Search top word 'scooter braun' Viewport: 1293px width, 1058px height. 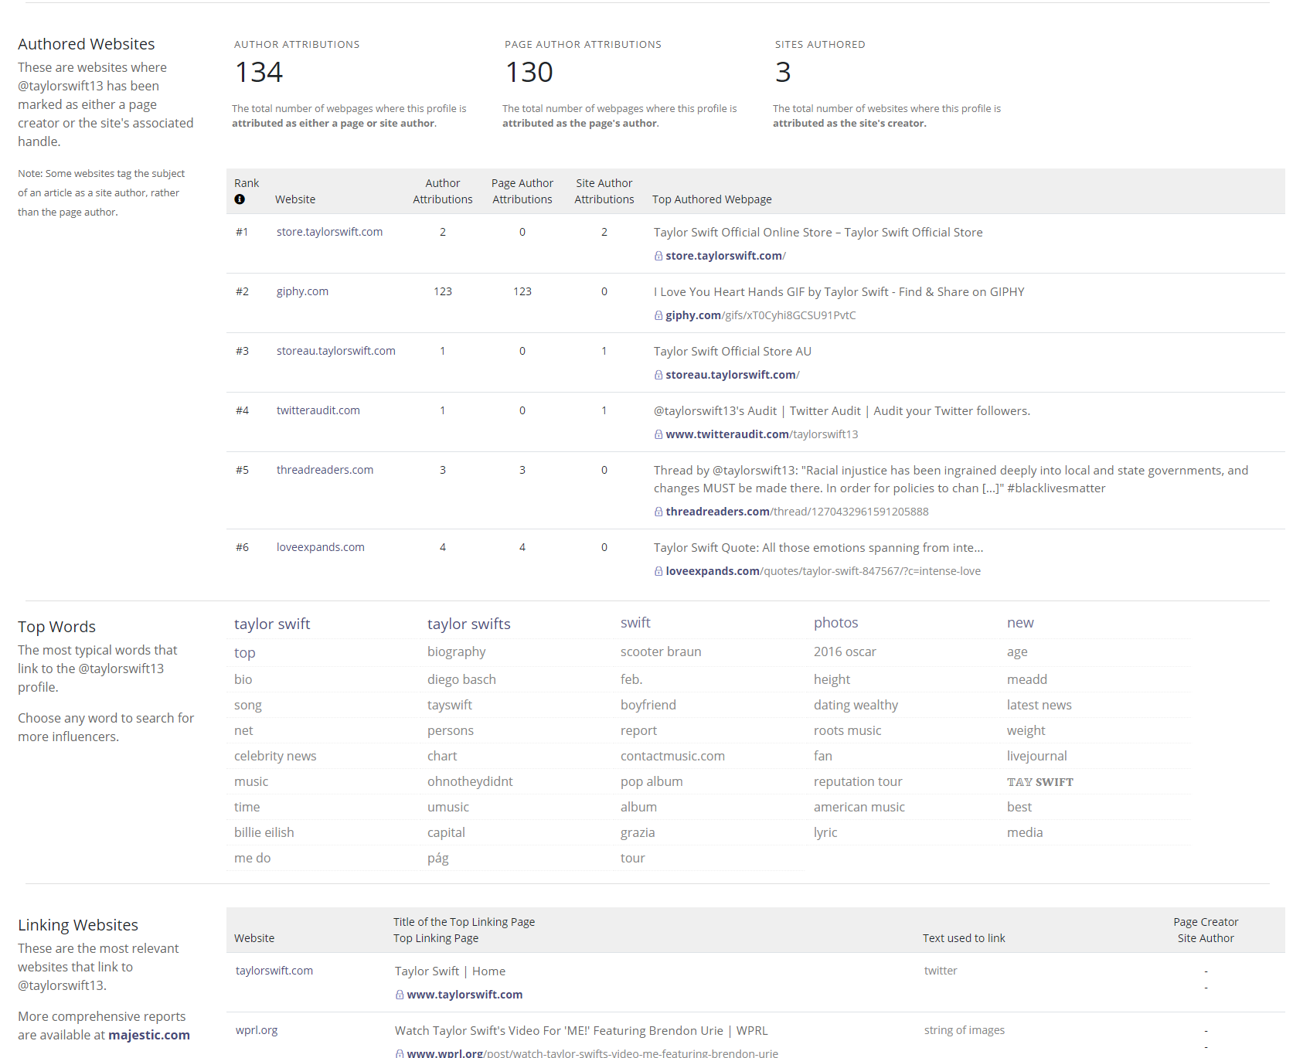[x=661, y=651]
